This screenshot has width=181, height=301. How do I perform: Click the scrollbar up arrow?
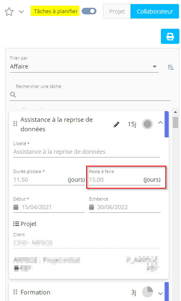coord(175,112)
